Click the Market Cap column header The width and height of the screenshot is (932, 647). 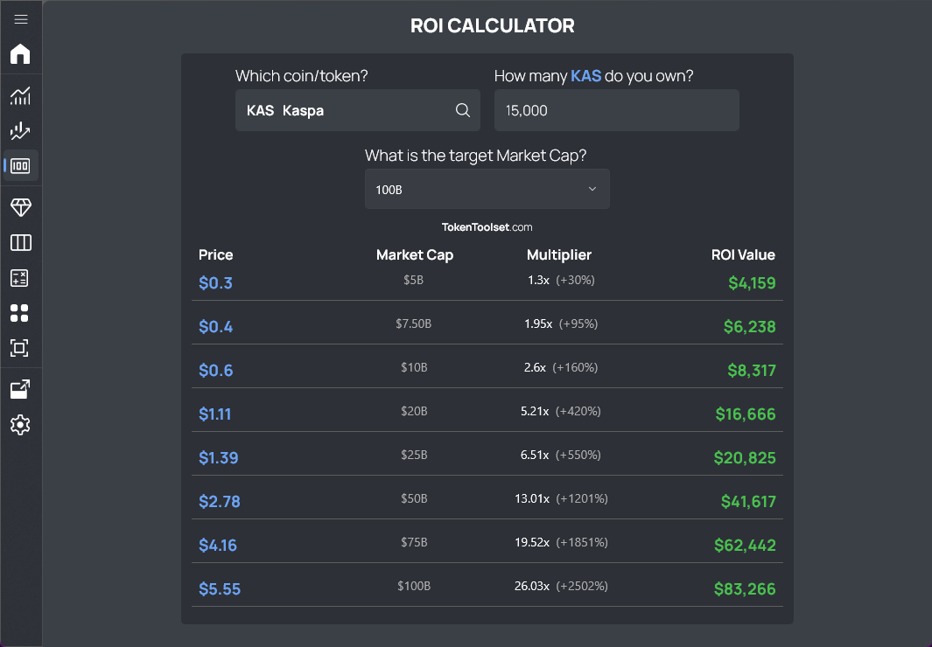click(415, 255)
